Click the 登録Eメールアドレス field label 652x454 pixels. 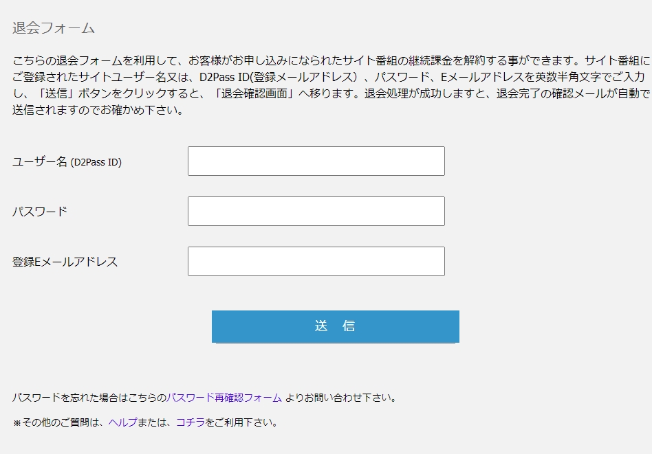[x=65, y=262]
